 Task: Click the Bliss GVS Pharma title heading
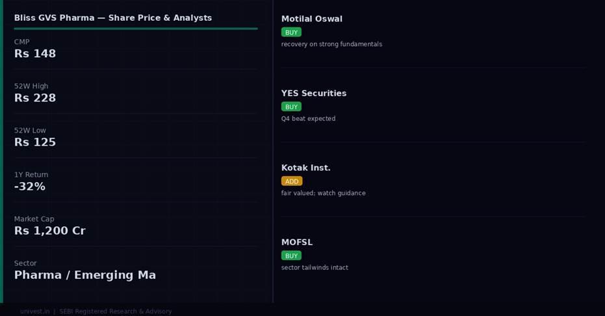[113, 18]
